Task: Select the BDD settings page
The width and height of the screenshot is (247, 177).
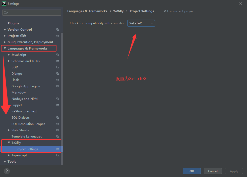Action: coord(15,67)
